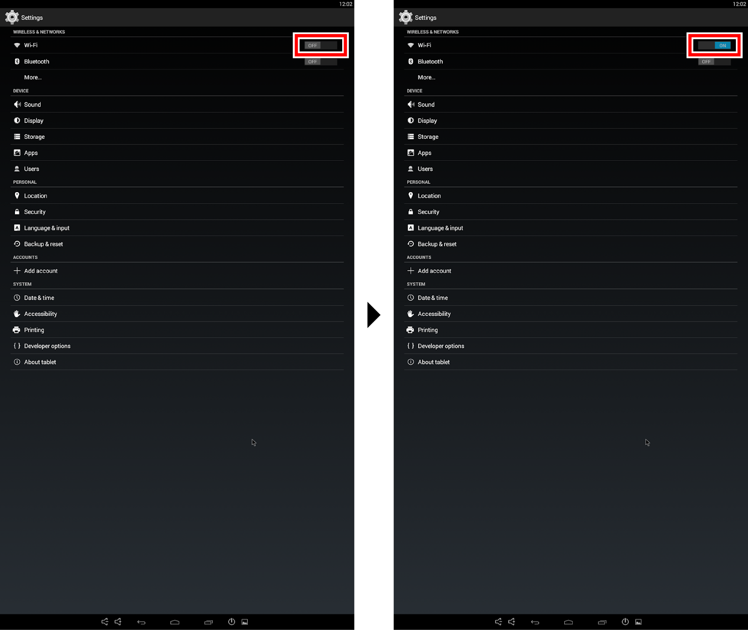Choose "Add account" text in the Wi-Fi-on screen
Viewport: 748px width, 630px height.
tap(434, 271)
